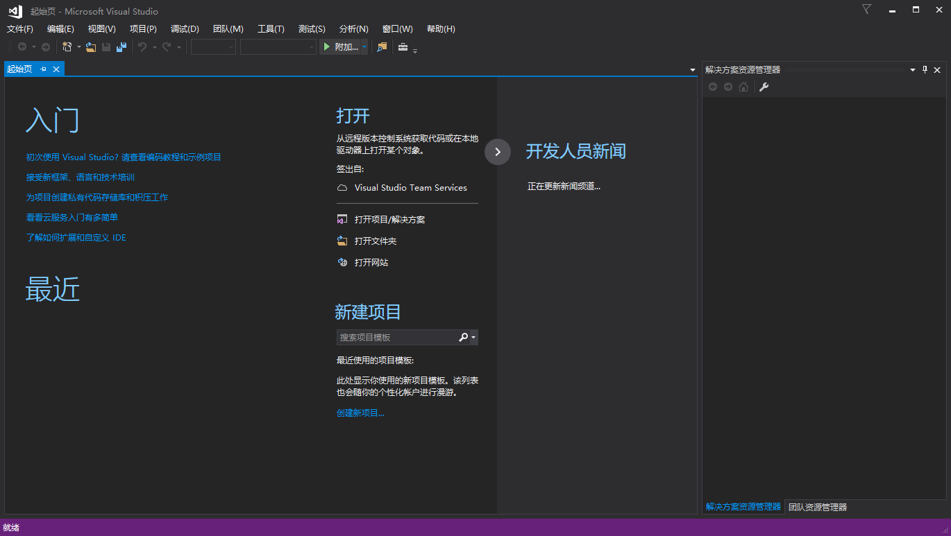Screen dimensions: 951x536
Task: Click the New Project toolbar icon
Action: 67,46
